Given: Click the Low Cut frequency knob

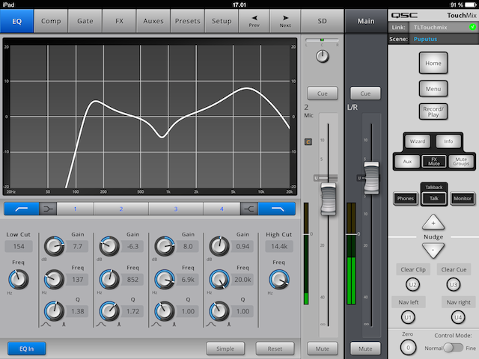Looking at the screenshot, I should (x=18, y=279).
